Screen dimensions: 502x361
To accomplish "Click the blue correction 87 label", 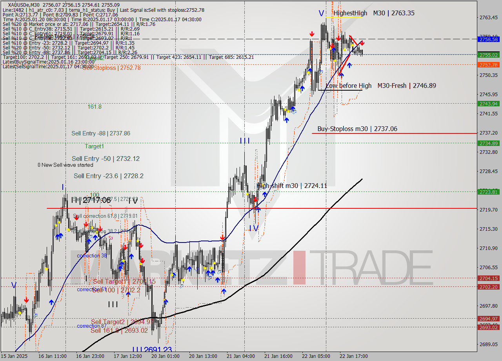I will tap(92, 326).
